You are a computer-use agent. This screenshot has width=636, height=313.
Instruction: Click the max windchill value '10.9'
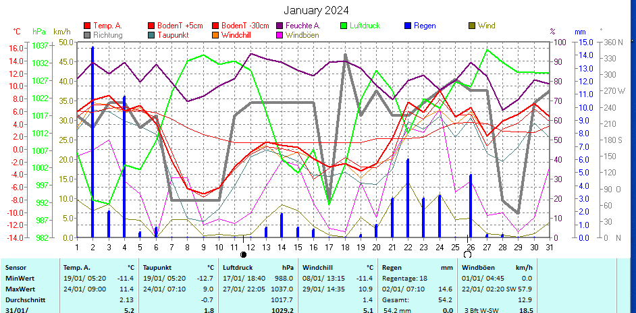(x=367, y=289)
